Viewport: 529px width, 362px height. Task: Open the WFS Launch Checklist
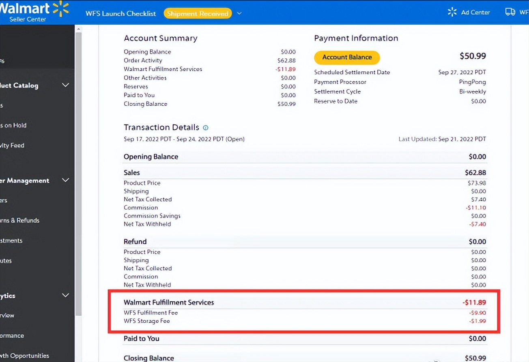120,13
